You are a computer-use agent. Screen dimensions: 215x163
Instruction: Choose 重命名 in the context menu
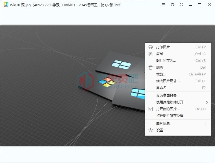pos(178,88)
